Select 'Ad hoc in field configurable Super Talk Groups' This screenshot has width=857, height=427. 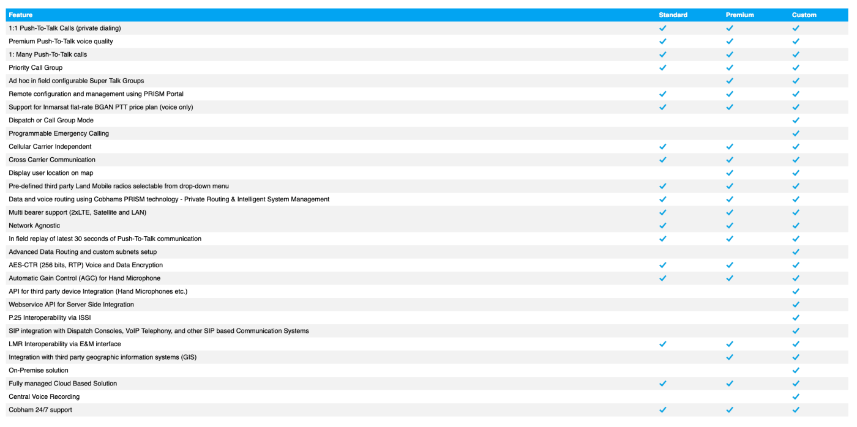pyautogui.click(x=77, y=81)
